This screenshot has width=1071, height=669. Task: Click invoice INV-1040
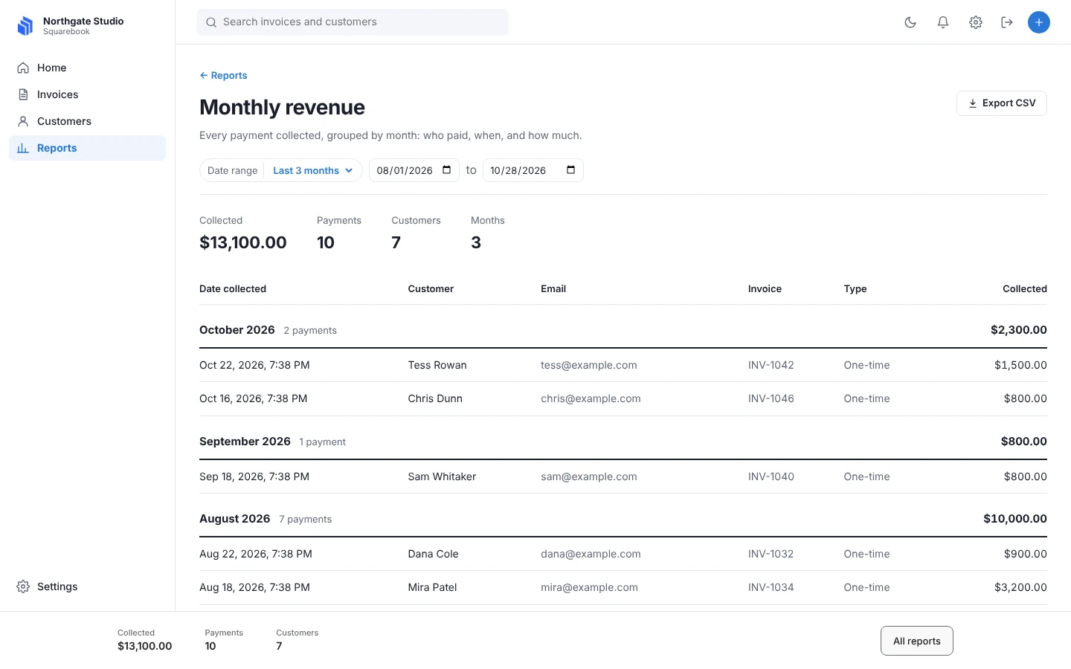coord(771,476)
